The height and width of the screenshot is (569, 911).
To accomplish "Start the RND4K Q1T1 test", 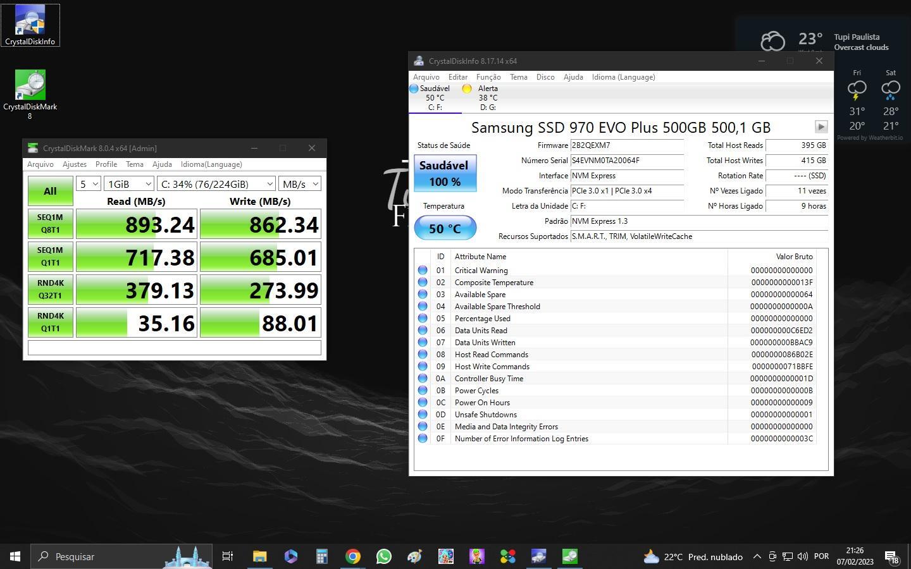I will [x=50, y=322].
